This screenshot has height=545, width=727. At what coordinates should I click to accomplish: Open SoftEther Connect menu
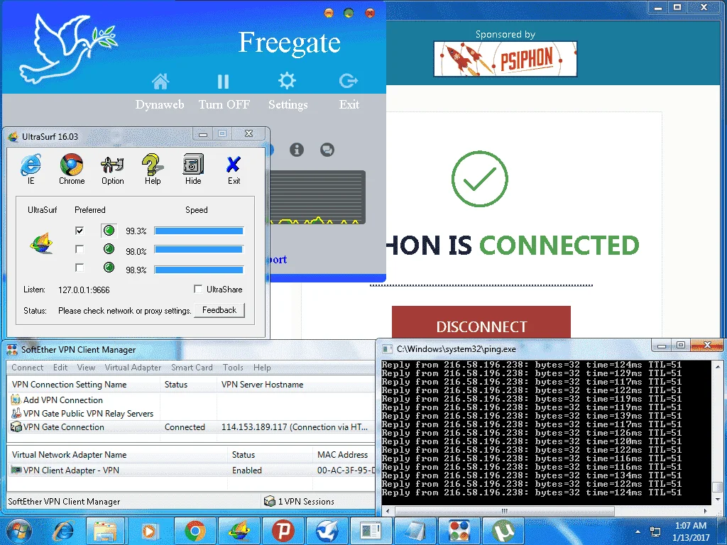click(x=28, y=368)
